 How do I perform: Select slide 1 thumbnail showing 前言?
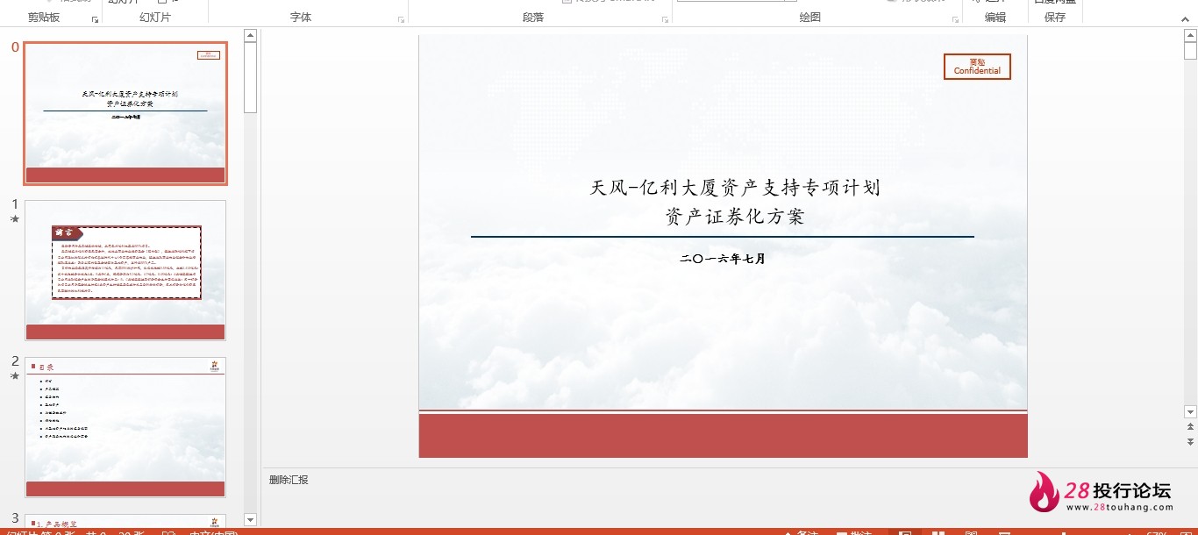click(x=125, y=270)
